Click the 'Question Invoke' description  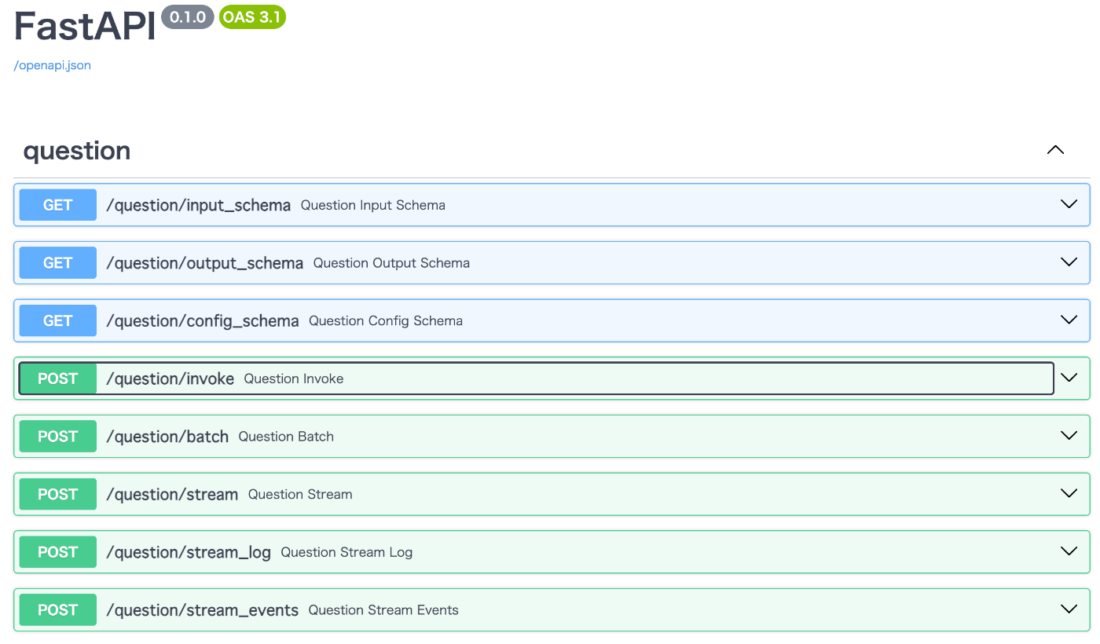[x=294, y=379]
